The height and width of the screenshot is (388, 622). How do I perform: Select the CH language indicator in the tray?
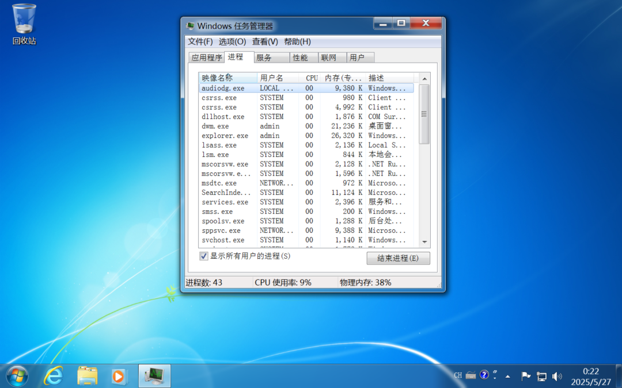pos(458,375)
